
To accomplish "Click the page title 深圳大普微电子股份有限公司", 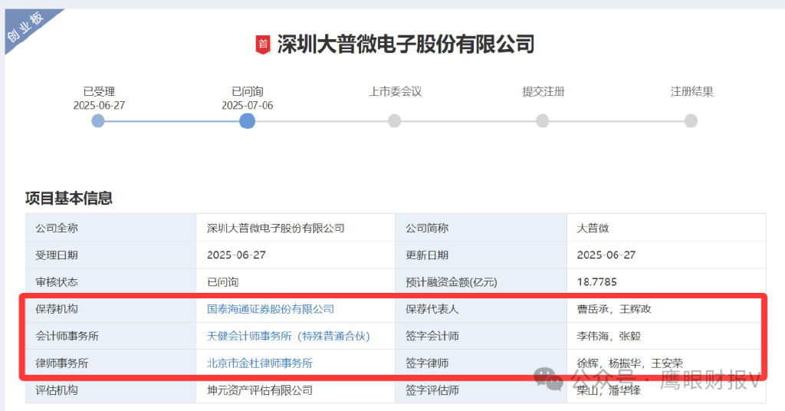I will coord(406,44).
